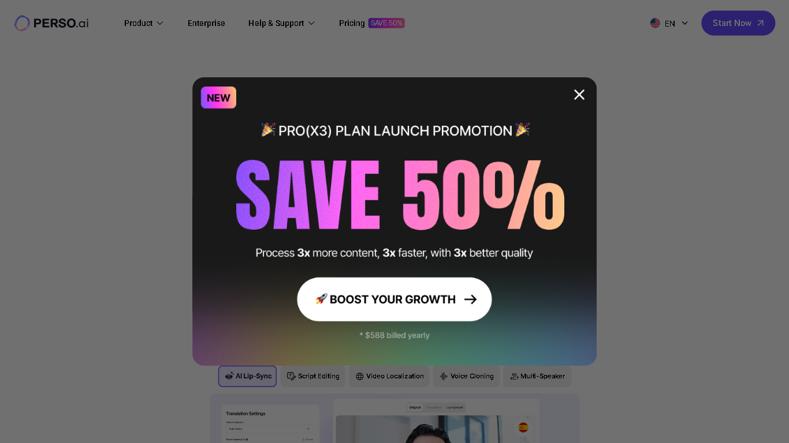Switch to the Script Editing tab
The width and height of the screenshot is (789, 443).
[313, 376]
